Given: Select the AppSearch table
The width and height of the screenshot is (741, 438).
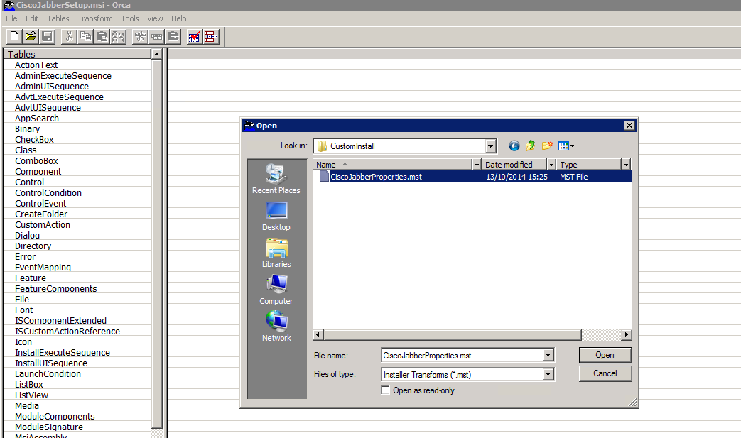Looking at the screenshot, I should (x=37, y=118).
